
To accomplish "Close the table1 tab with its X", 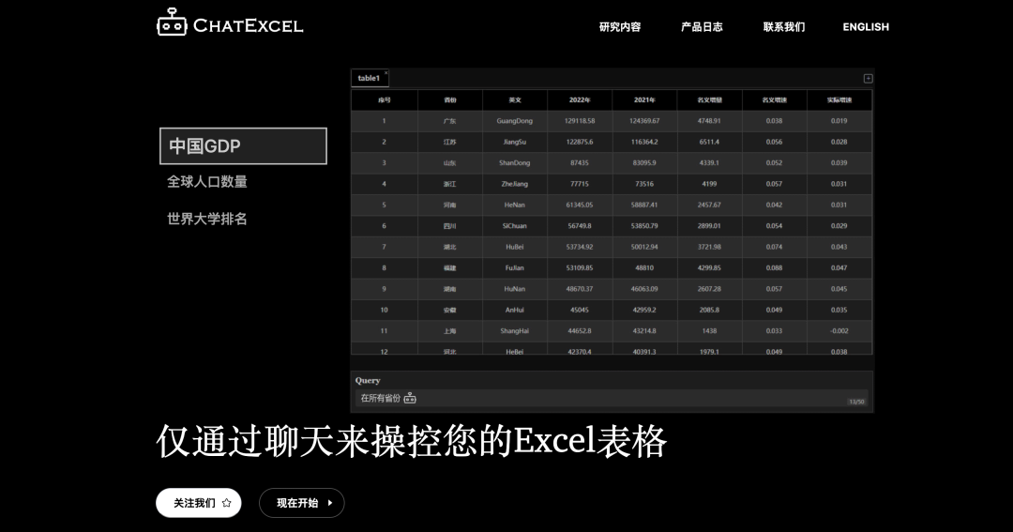I will [x=386, y=73].
